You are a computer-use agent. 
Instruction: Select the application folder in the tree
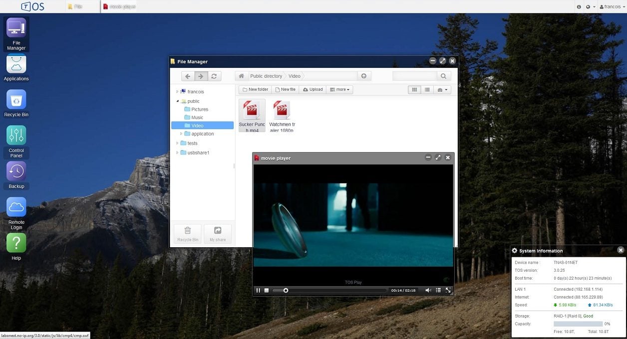coord(202,134)
